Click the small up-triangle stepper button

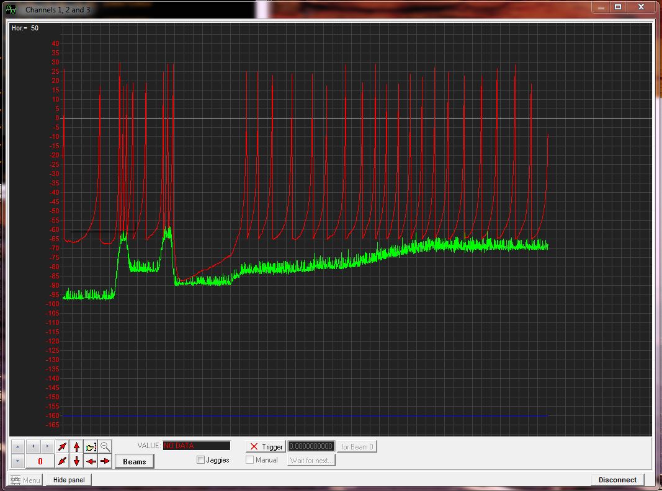18,447
